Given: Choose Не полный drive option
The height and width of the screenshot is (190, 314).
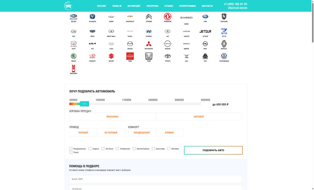Looking at the screenshot, I should [111, 133].
